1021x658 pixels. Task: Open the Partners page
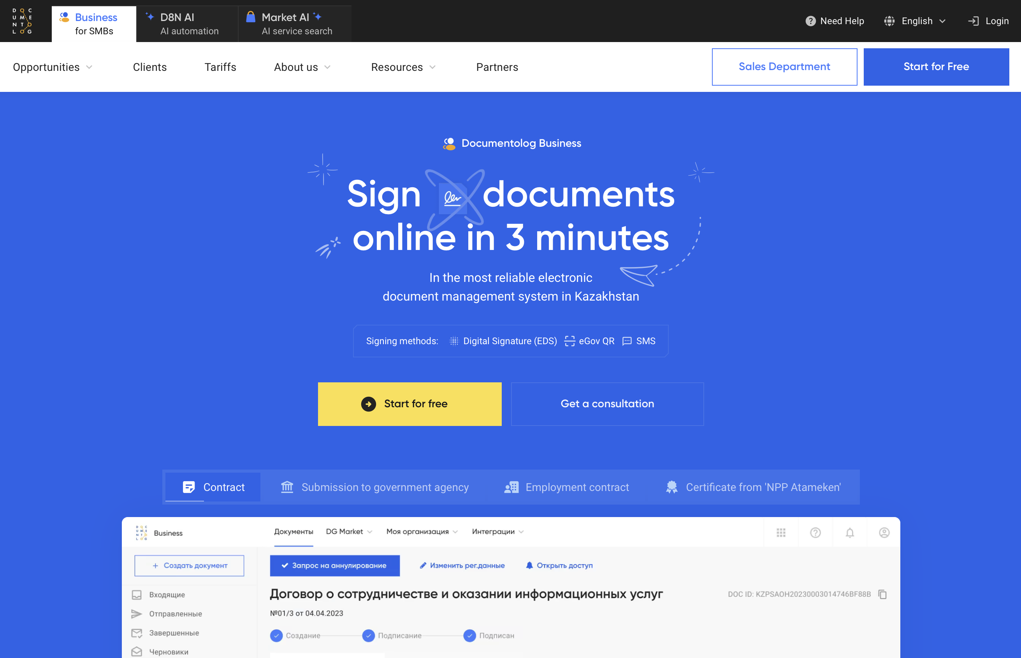(497, 67)
